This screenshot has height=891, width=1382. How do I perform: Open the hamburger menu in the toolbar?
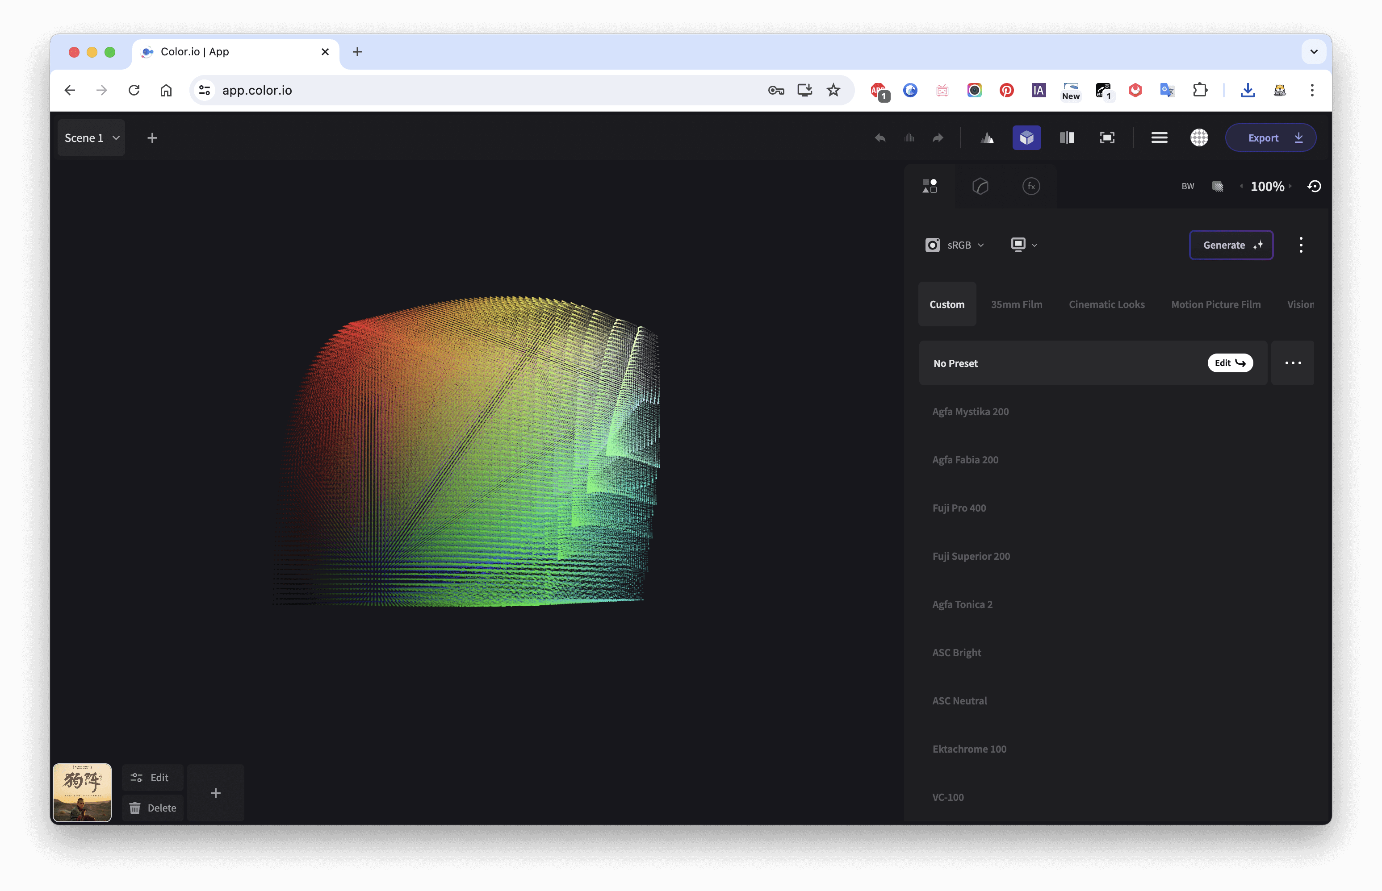[1159, 137]
